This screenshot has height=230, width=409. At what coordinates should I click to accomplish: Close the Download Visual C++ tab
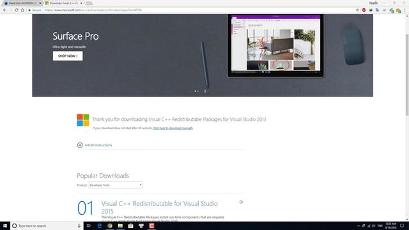coord(81,3)
